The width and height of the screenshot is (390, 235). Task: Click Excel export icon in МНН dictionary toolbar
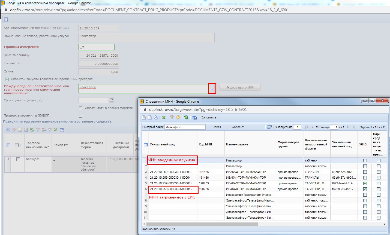(164, 117)
